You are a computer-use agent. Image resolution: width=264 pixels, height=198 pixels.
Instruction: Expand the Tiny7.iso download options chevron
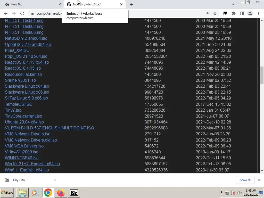pyautogui.click(x=55, y=180)
